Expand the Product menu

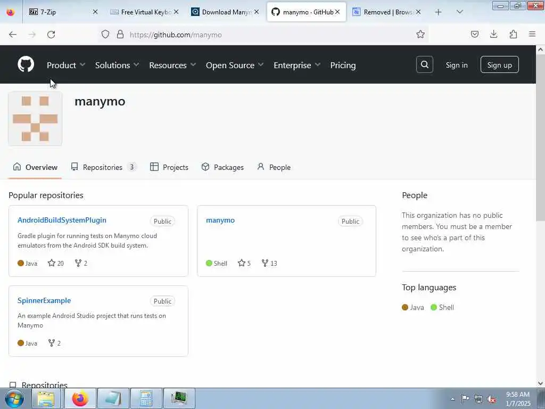(x=66, y=65)
